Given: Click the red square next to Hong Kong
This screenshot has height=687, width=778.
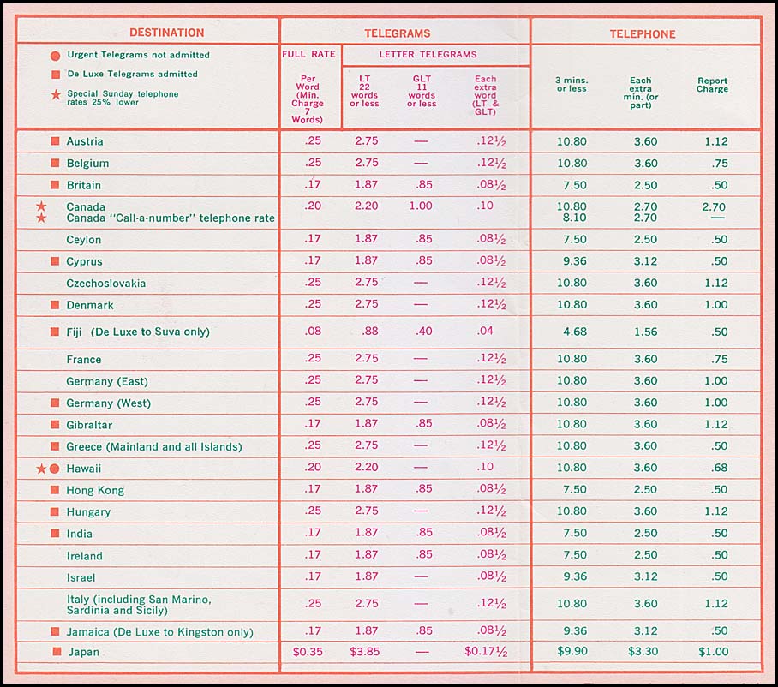Looking at the screenshot, I should (x=55, y=490).
